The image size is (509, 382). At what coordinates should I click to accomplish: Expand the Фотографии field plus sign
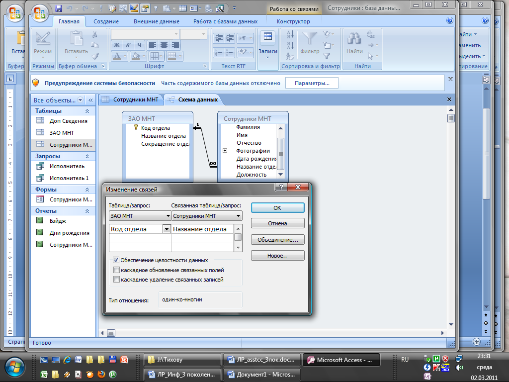(225, 150)
